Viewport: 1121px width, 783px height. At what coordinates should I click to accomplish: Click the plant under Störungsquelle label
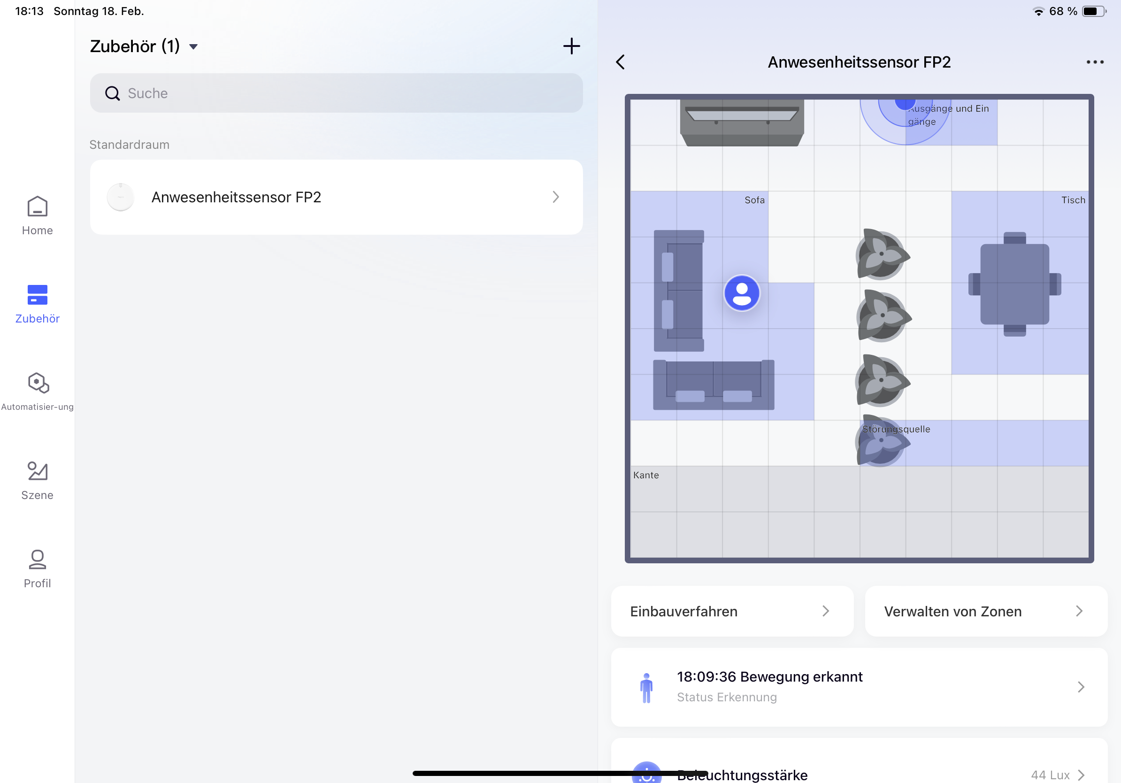(x=882, y=441)
